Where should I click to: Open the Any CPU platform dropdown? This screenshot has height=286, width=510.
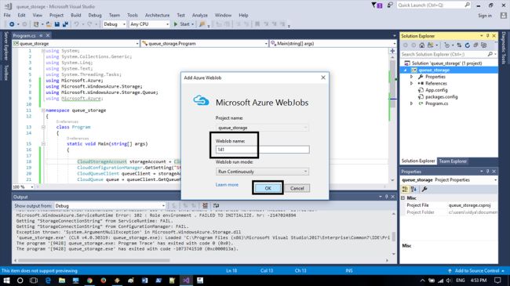(149, 24)
